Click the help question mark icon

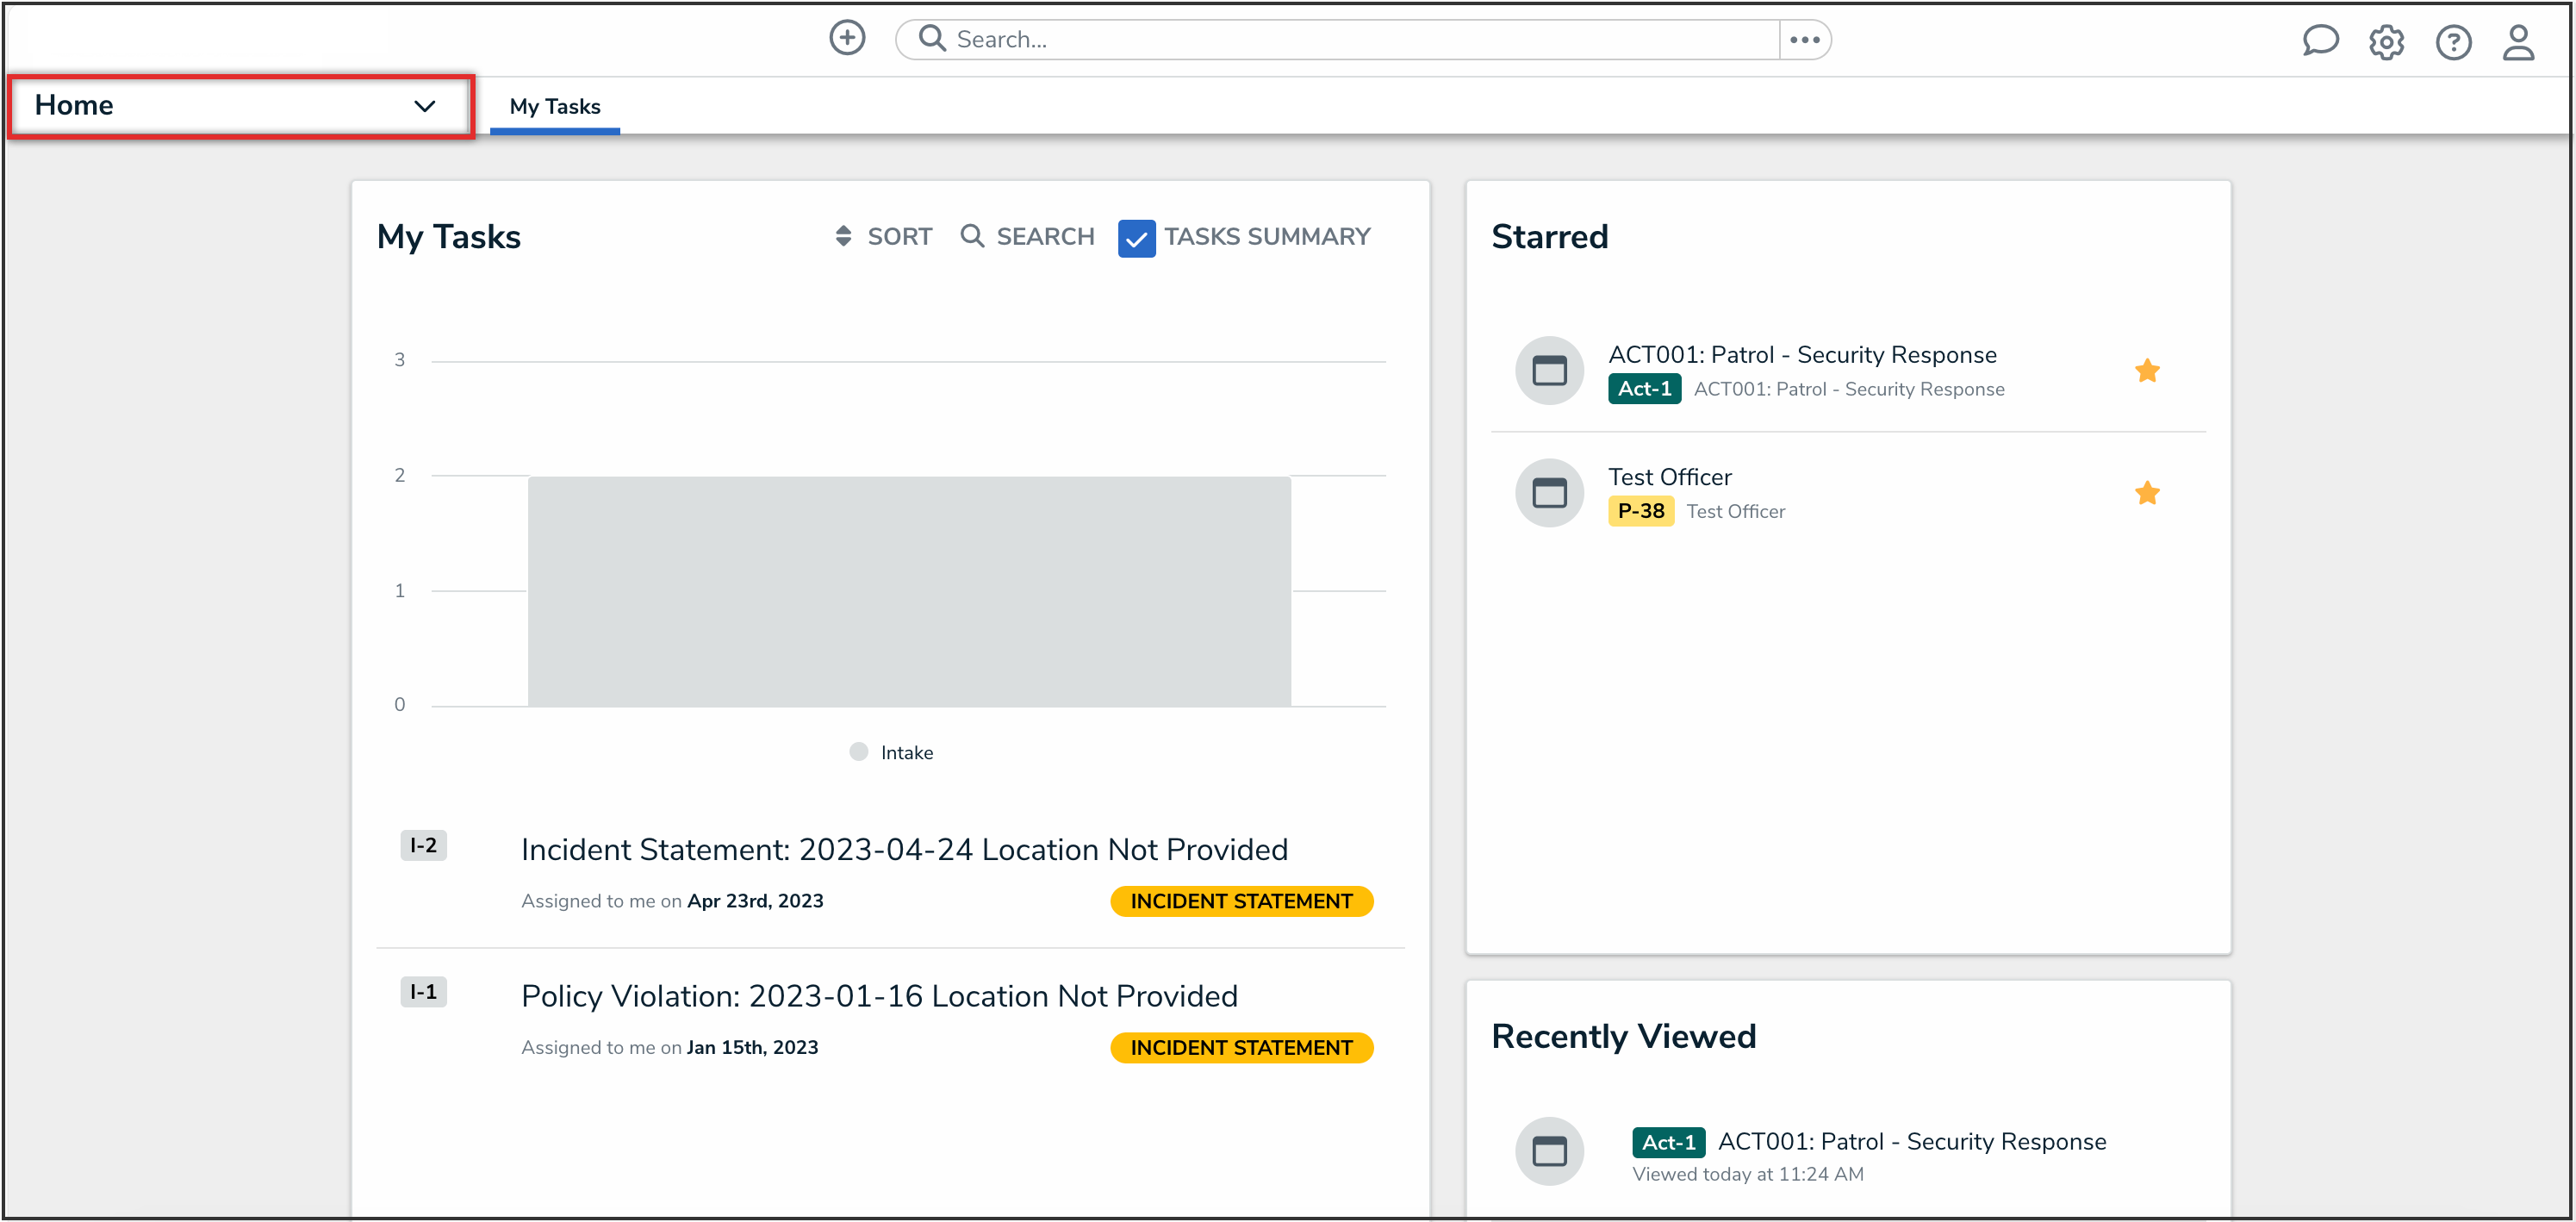pos(2452,42)
